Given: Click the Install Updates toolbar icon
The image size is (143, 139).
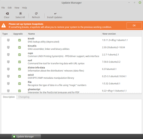Looking at the screenshot, I should [55, 14].
